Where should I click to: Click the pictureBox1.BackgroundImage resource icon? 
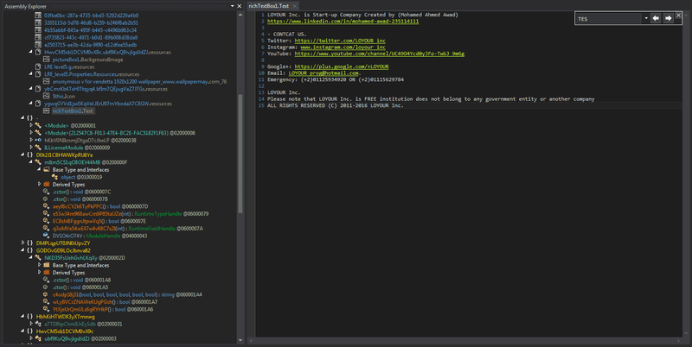click(x=46, y=60)
